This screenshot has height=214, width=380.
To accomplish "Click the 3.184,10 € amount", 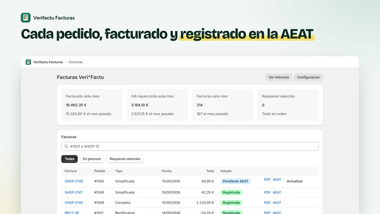I will (140, 105).
